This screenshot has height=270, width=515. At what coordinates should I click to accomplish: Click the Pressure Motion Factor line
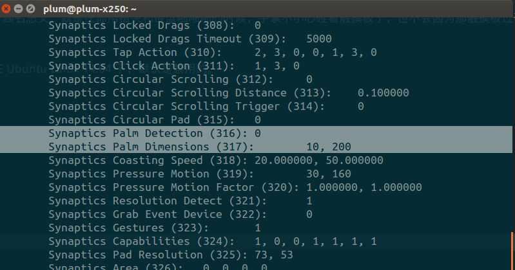(x=235, y=187)
